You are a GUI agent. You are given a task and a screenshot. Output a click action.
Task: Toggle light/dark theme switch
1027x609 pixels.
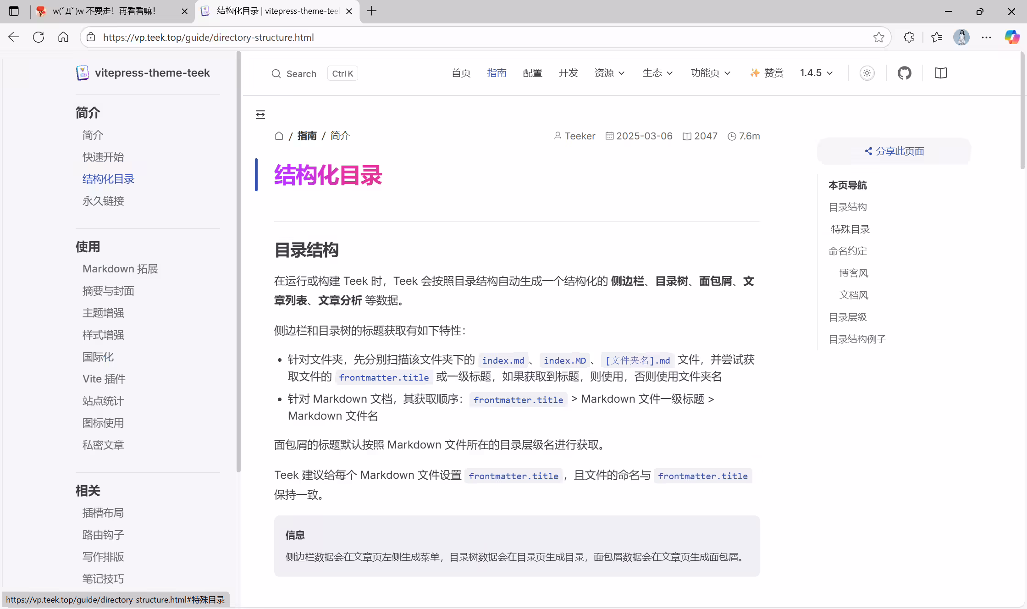(x=867, y=73)
